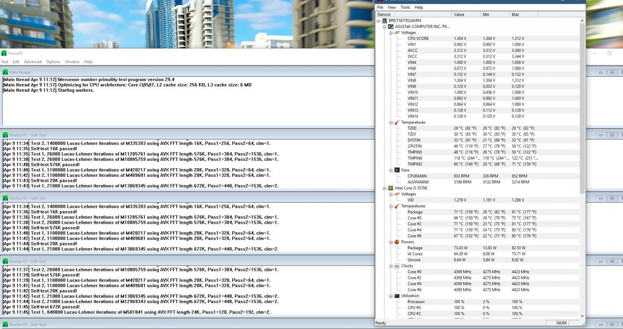Open the HWMonitor Help menu
The height and width of the screenshot is (329, 623).
(x=419, y=7)
